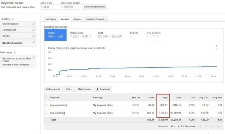The height and width of the screenshot is (134, 225).
Task: Click the United Kingdom targeting row
Action: 18,24
